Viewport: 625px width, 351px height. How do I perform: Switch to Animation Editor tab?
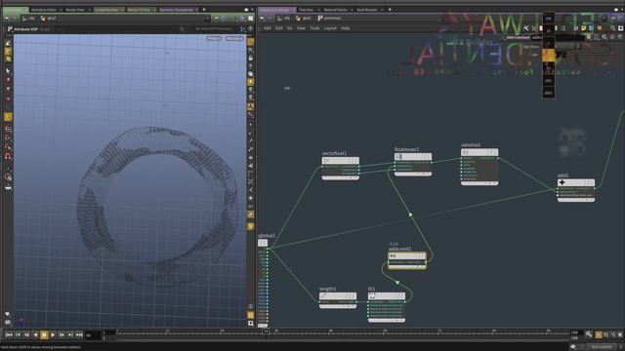pyautogui.click(x=43, y=10)
